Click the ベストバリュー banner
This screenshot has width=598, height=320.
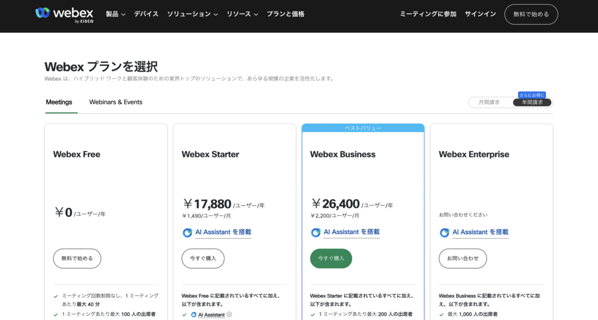click(x=363, y=128)
